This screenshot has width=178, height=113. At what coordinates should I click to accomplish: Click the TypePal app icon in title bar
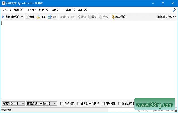coord(4,3)
